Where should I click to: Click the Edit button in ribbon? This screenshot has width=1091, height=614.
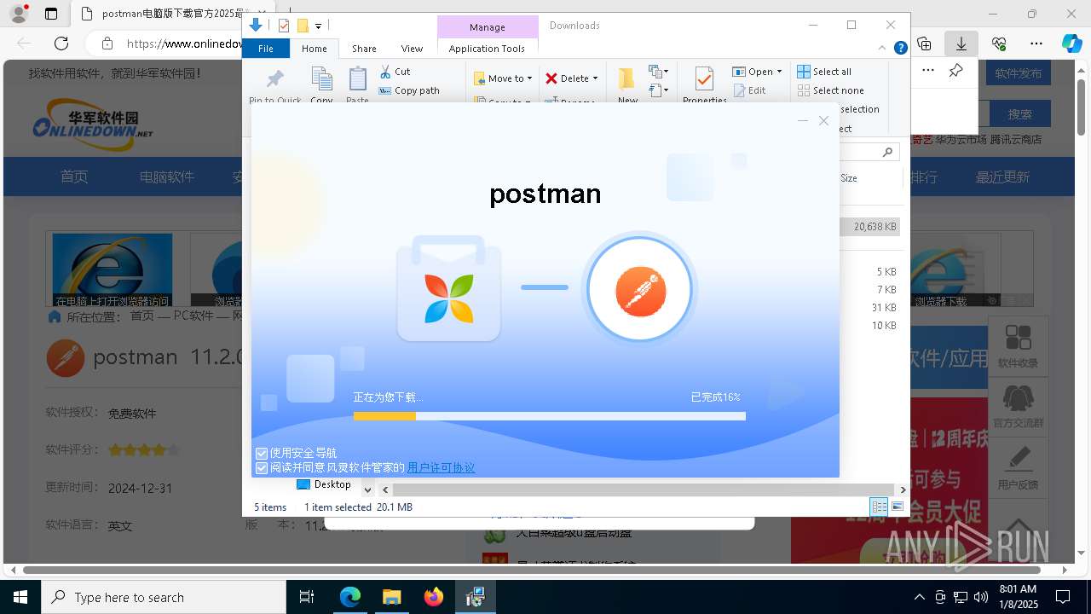[x=749, y=90]
